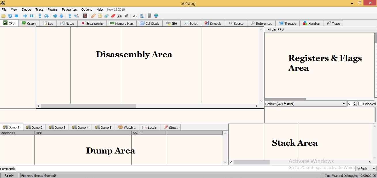The image size is (377, 178).
Task: Click the Run arrow toolbar icon
Action: 25,16
